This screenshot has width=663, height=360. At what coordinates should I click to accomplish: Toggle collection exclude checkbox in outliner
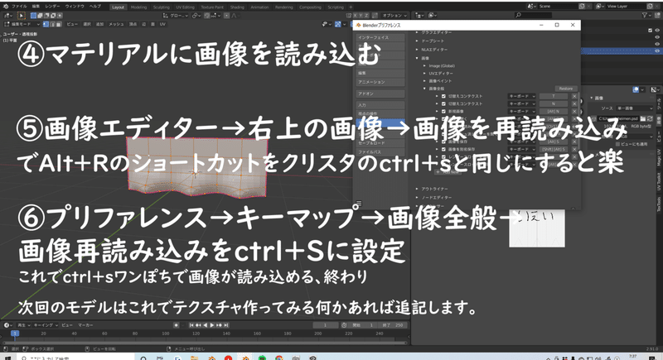coord(651,31)
